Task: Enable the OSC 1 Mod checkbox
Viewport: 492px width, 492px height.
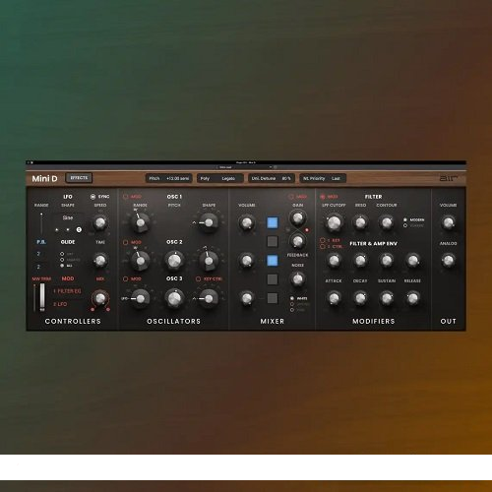Action: coord(125,197)
